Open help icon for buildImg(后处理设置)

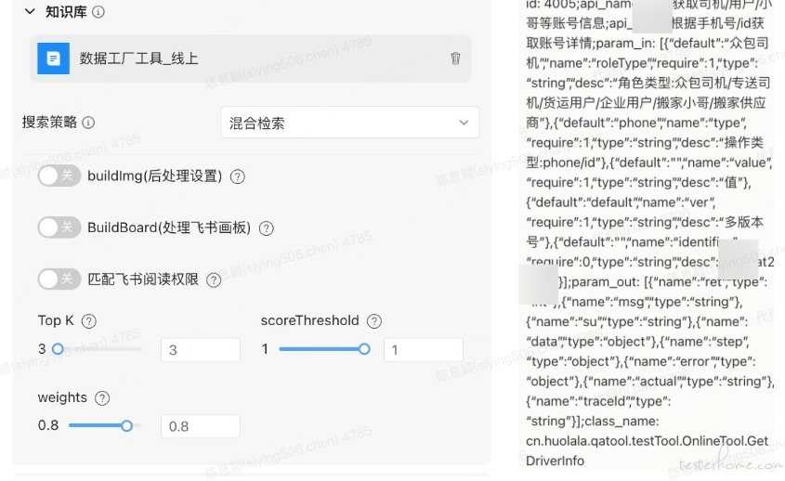click(x=238, y=176)
